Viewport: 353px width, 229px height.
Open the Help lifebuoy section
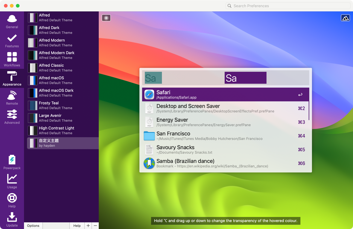point(12,201)
